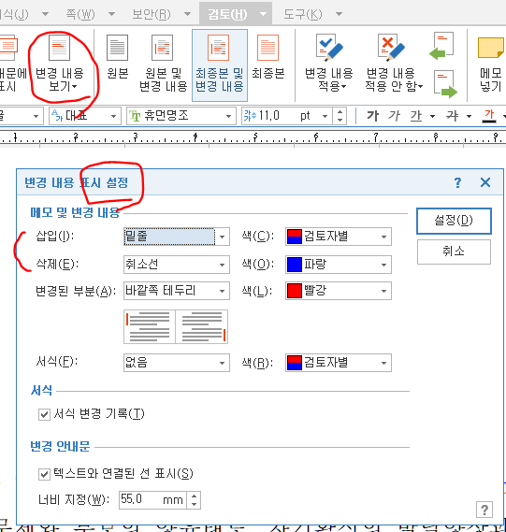
Task: Go to previous change (left green arrow)
Action: [x=441, y=46]
